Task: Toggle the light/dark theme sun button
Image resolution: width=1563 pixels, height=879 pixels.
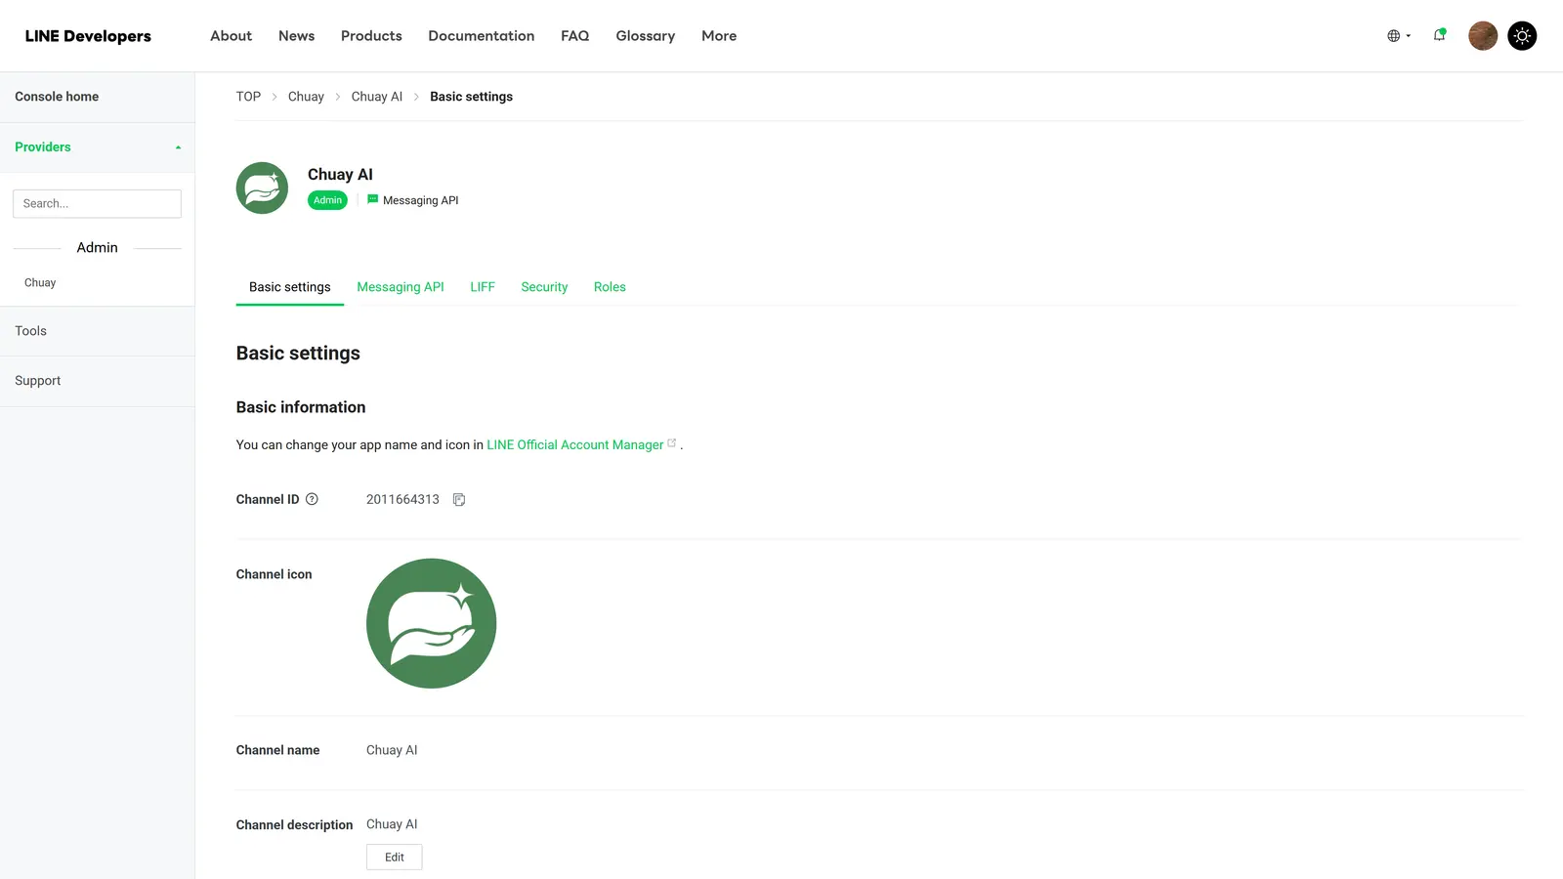Action: coord(1522,36)
